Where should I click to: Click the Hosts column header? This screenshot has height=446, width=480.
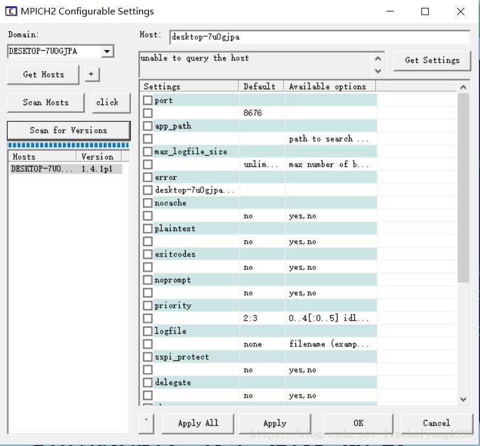pos(42,157)
